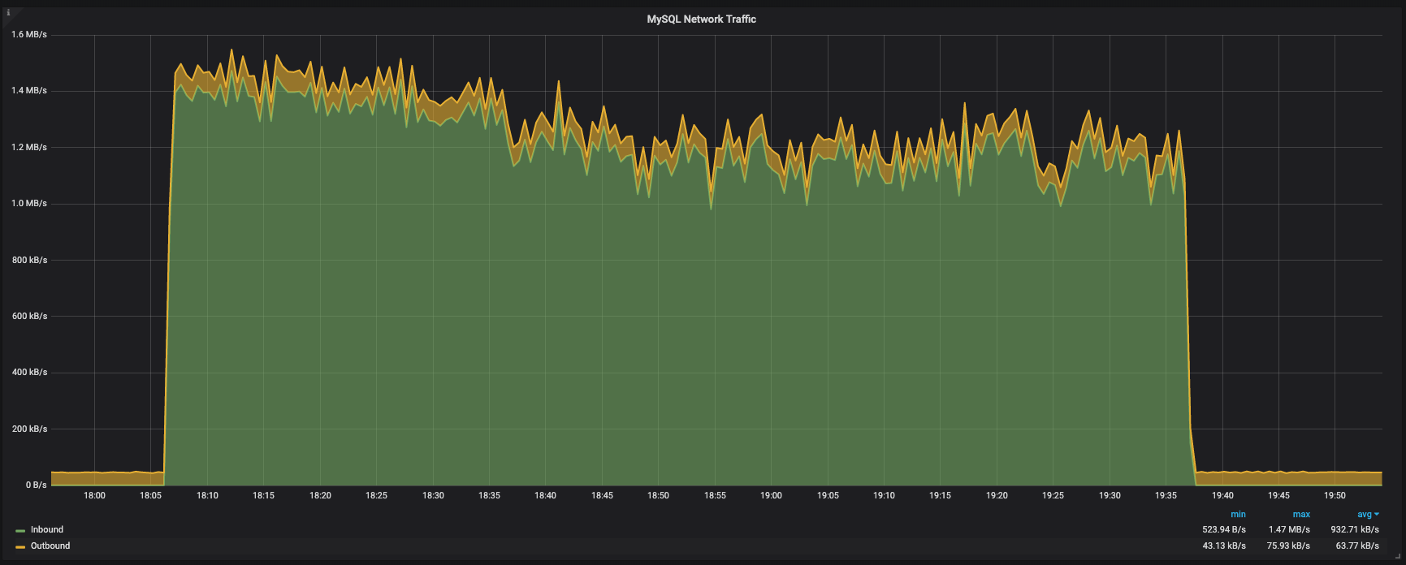Click the panel info icon

pyautogui.click(x=8, y=13)
